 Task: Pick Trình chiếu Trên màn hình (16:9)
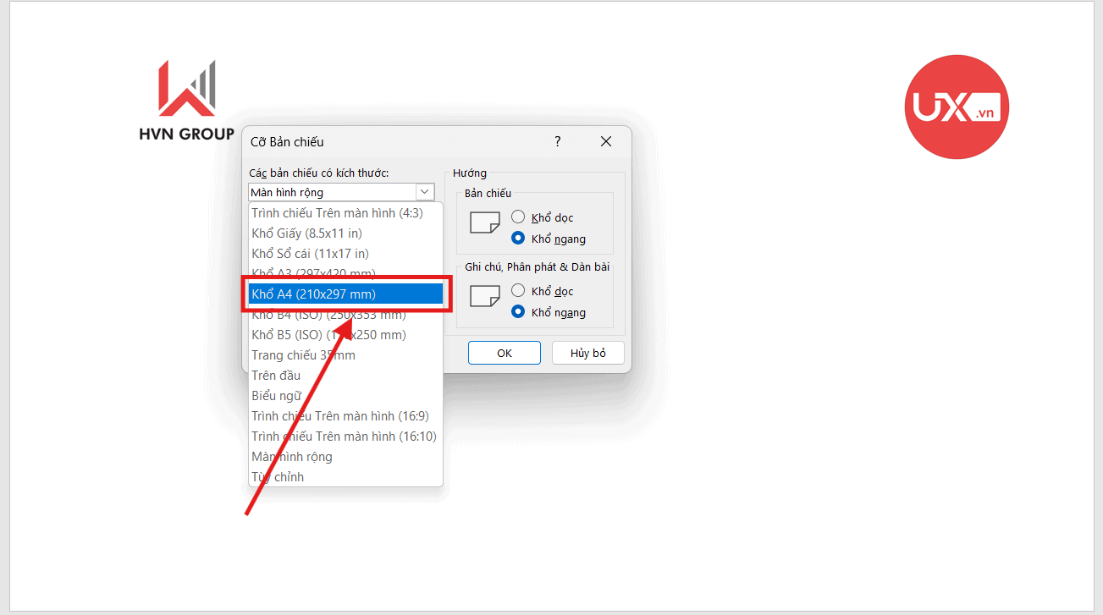coord(340,416)
